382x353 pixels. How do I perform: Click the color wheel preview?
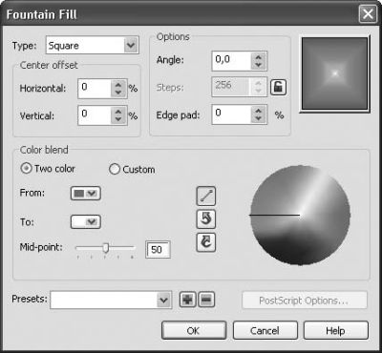[x=300, y=215]
